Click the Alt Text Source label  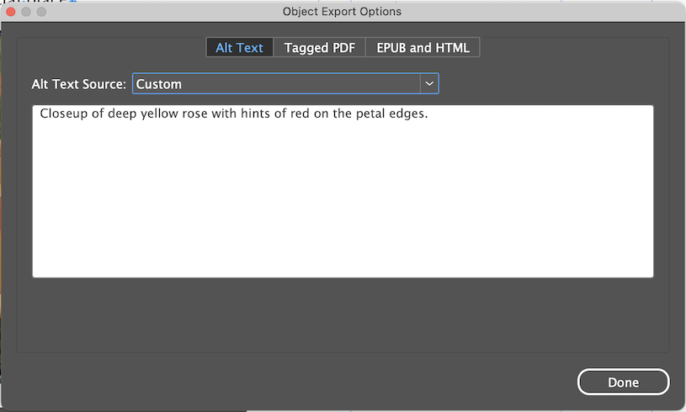tap(78, 84)
